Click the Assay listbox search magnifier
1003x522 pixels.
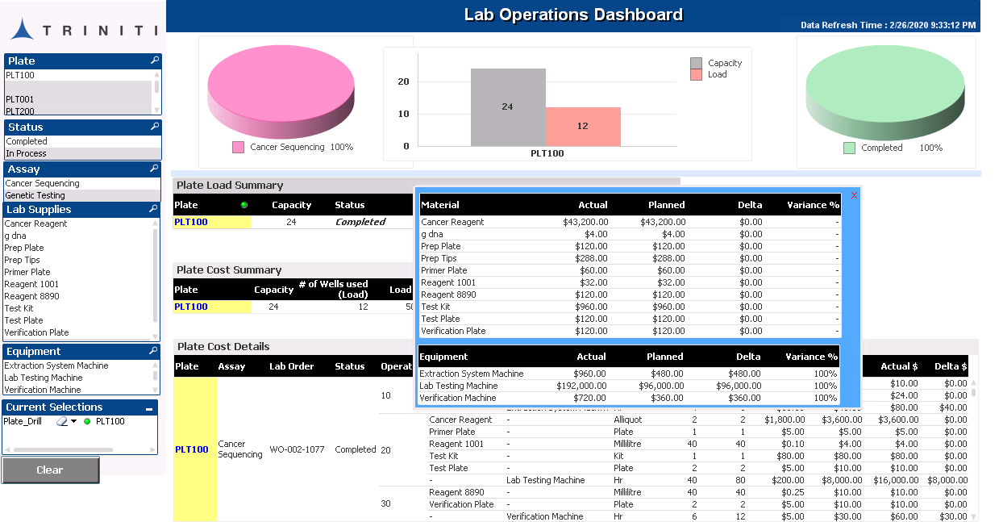click(x=155, y=169)
